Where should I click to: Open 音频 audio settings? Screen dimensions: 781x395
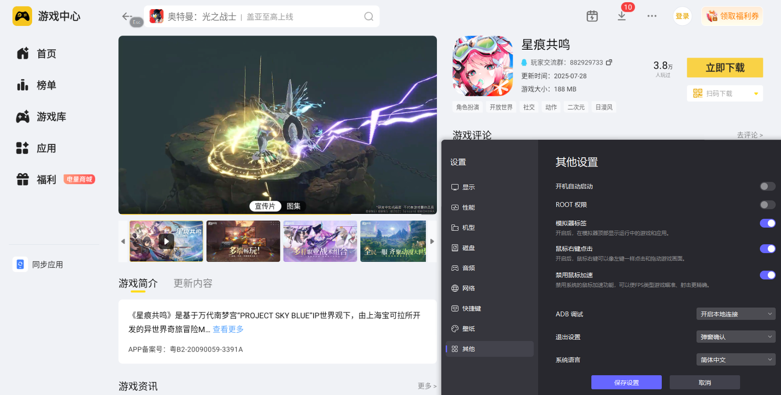(489, 268)
